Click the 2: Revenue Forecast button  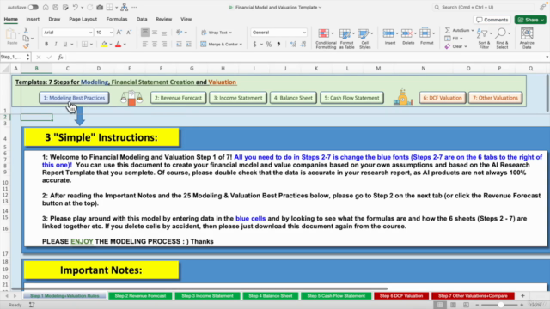[x=178, y=98]
